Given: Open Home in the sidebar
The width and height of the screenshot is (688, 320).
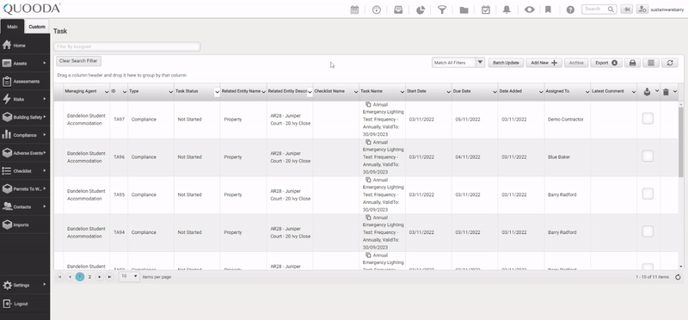Looking at the screenshot, I should [x=25, y=46].
